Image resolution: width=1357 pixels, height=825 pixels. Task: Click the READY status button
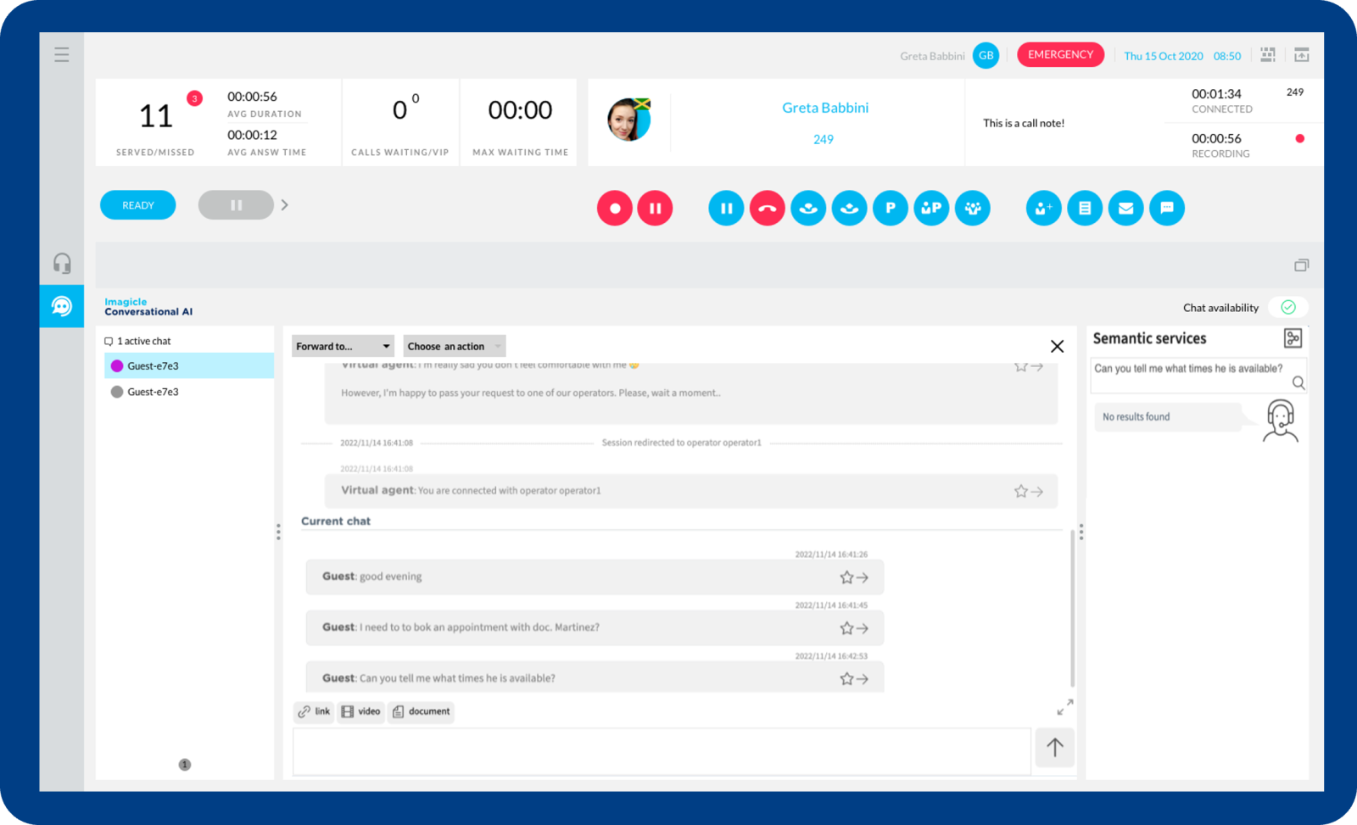tap(138, 205)
